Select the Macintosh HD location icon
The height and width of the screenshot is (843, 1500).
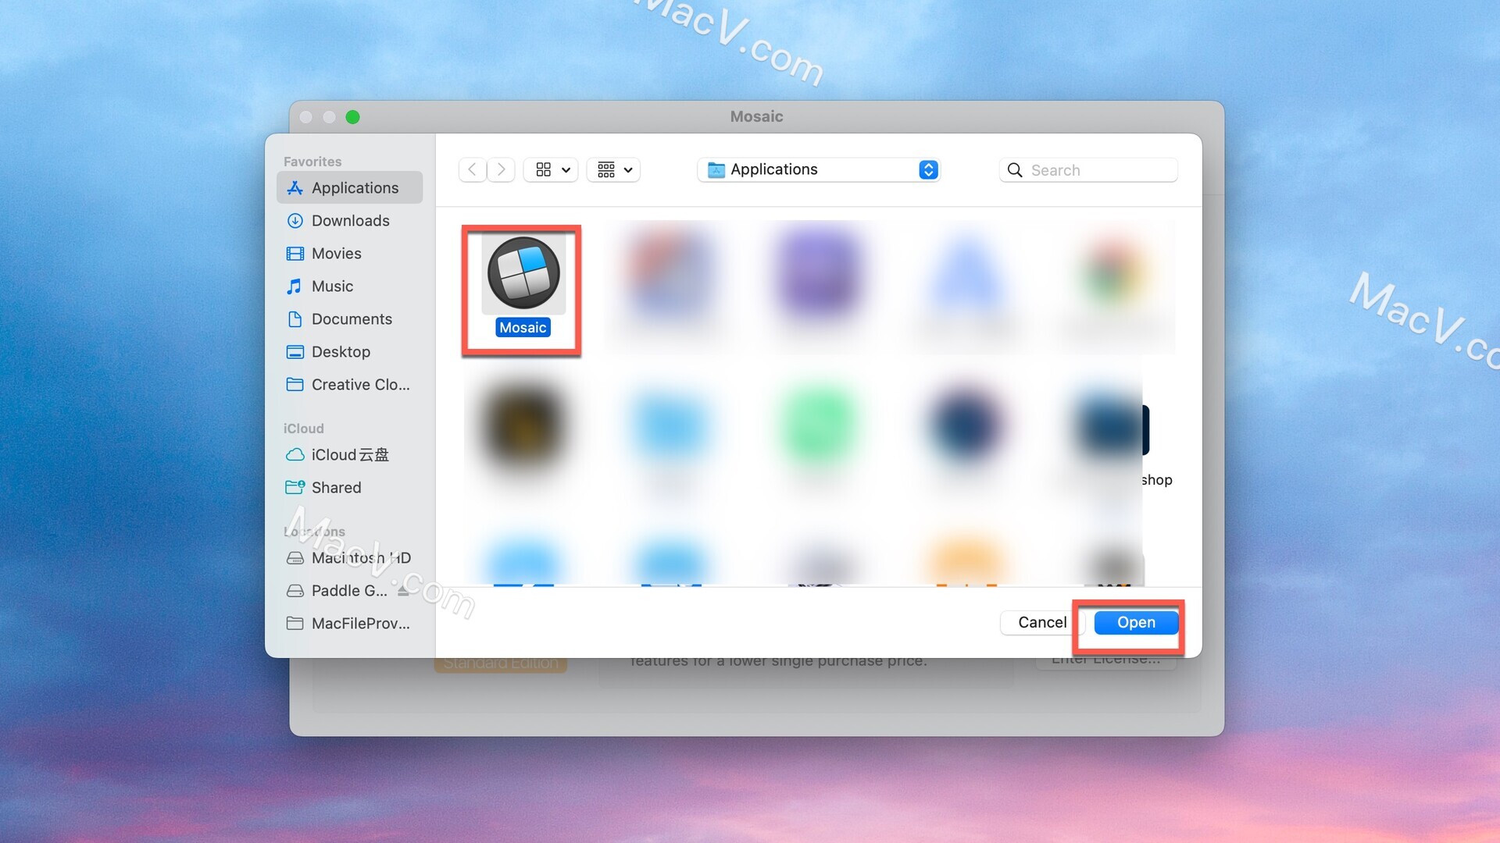pyautogui.click(x=295, y=557)
